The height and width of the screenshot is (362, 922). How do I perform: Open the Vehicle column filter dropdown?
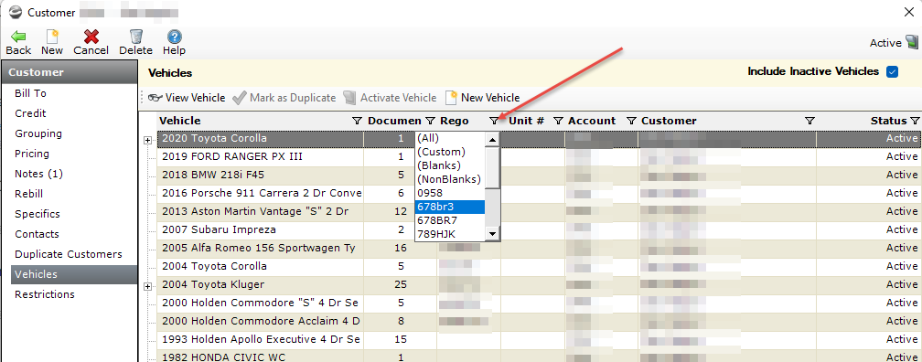357,121
